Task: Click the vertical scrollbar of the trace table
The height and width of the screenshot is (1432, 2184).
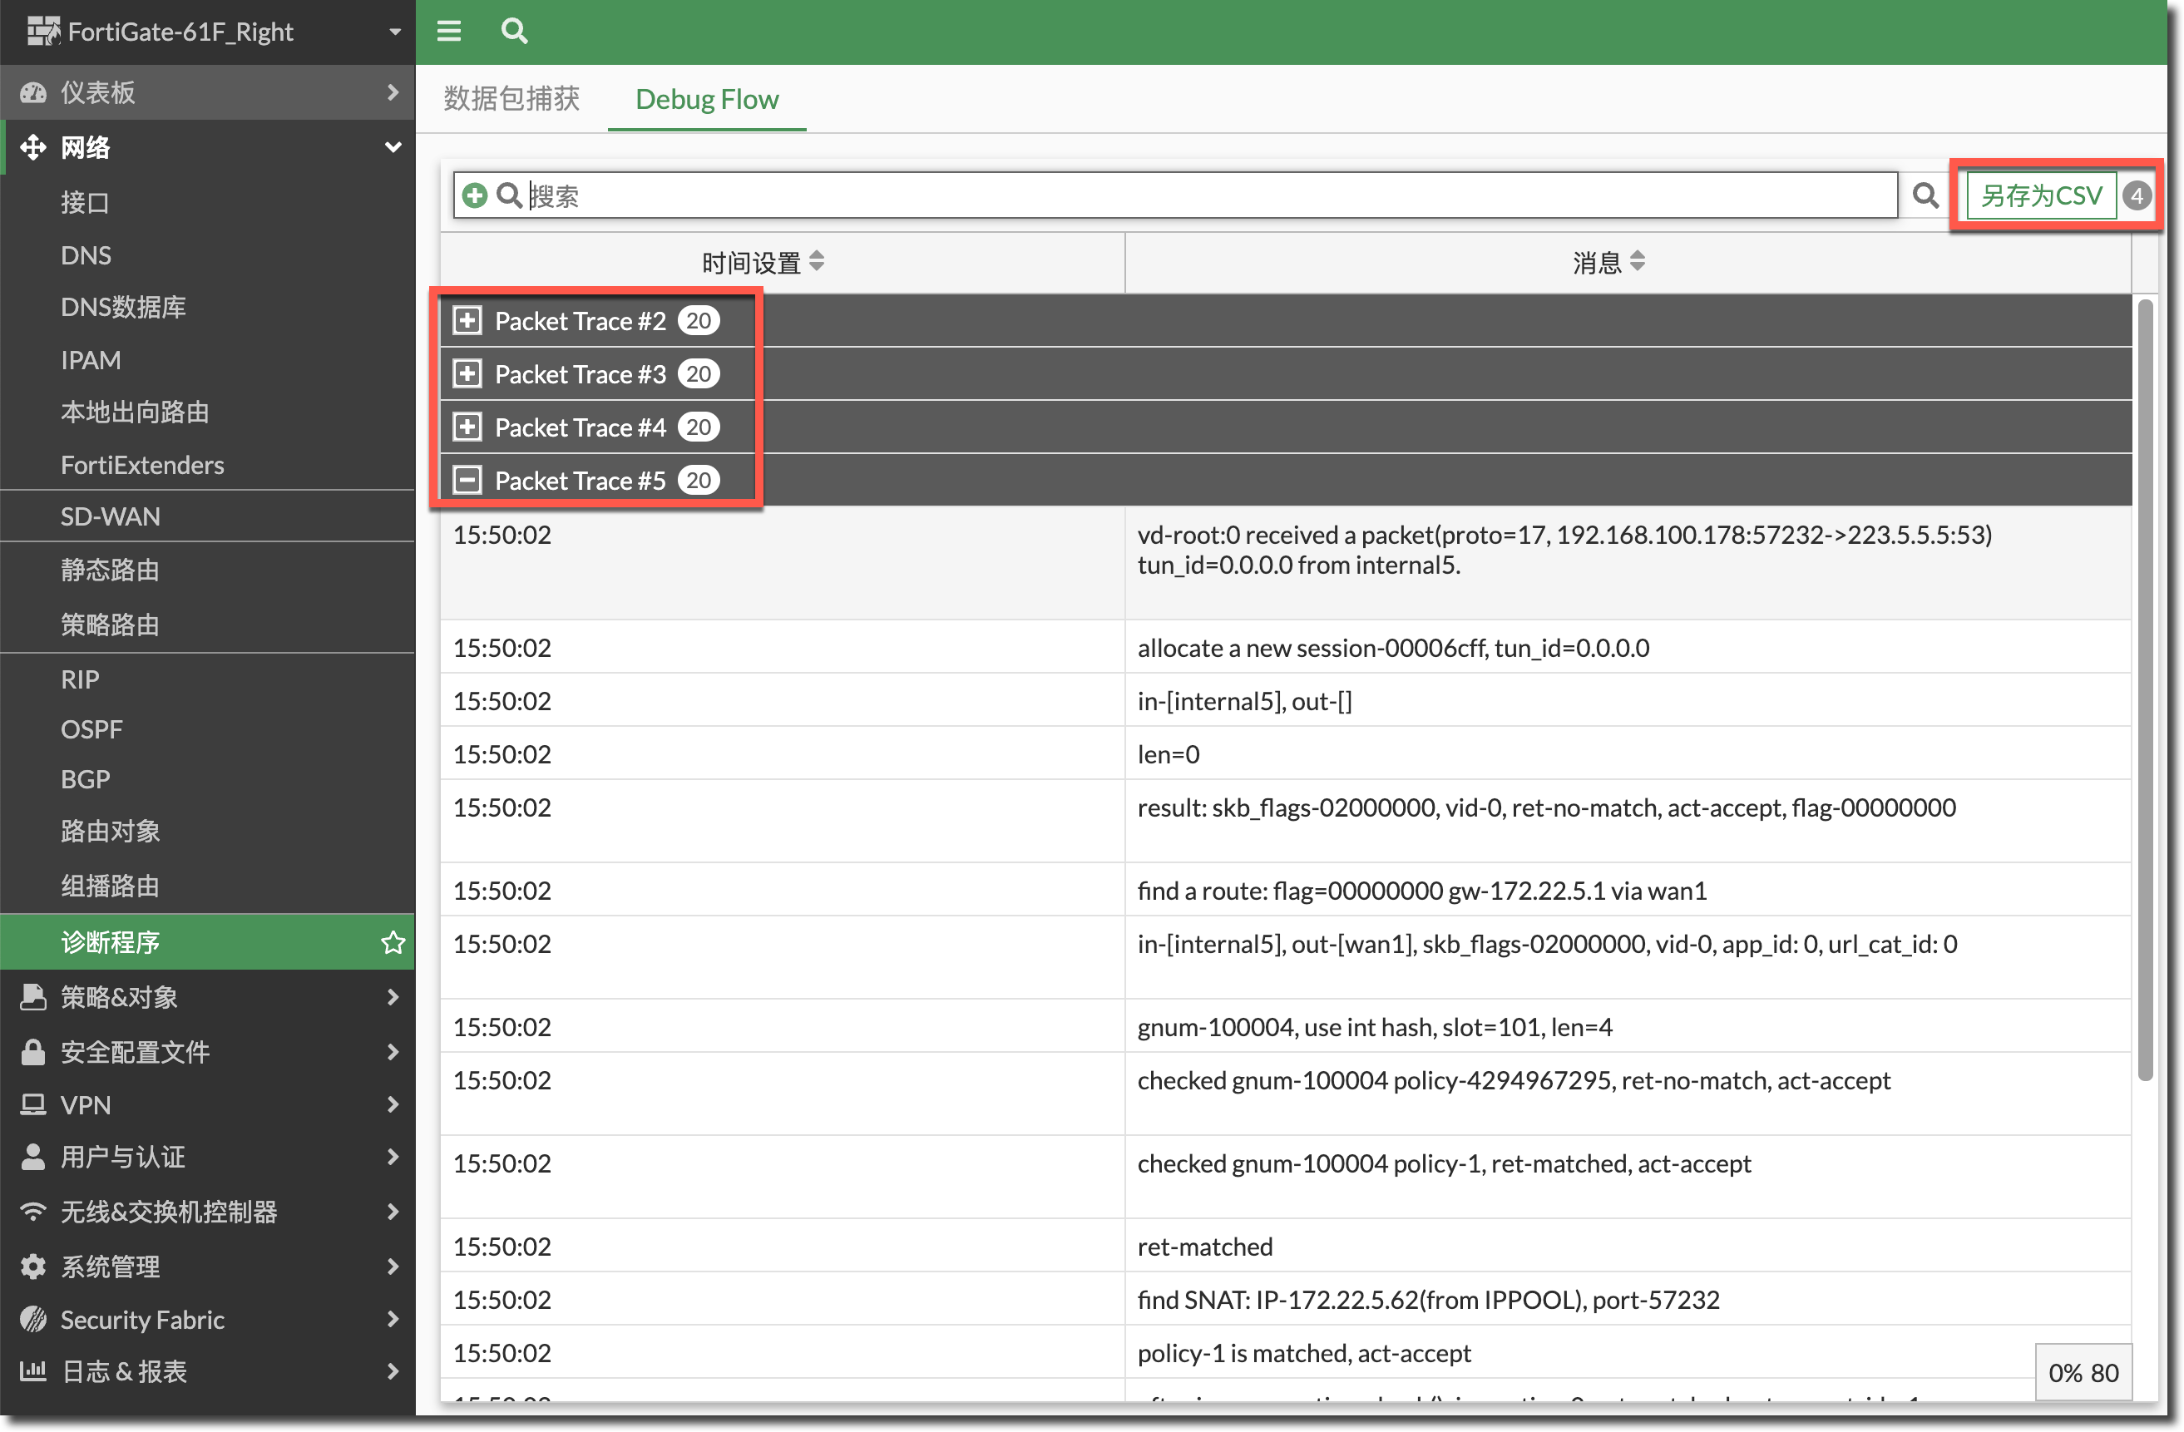Action: (2145, 688)
